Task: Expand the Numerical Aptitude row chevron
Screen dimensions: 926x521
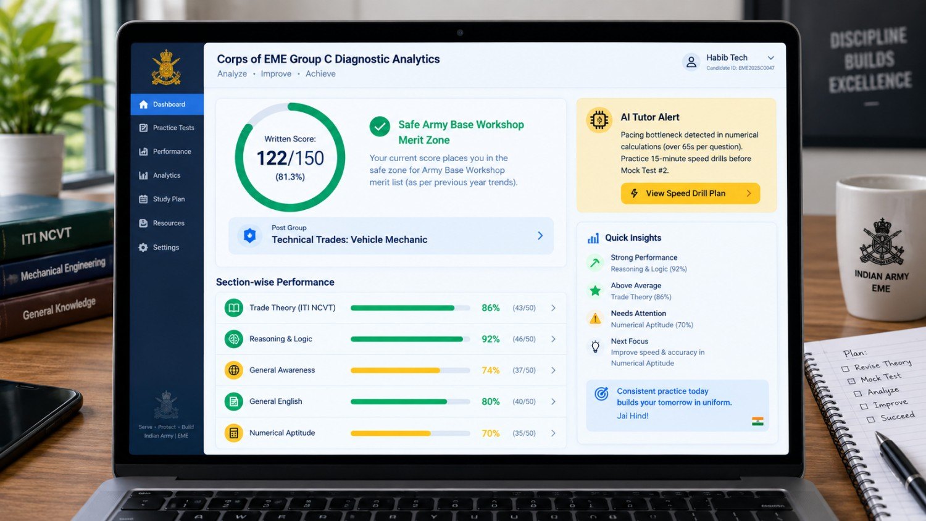Action: pos(553,433)
